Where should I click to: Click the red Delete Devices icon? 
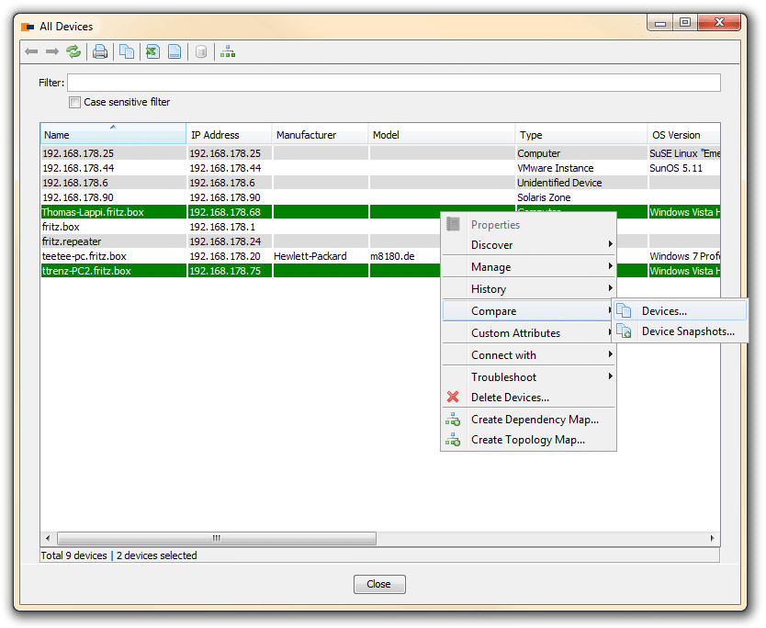(455, 397)
